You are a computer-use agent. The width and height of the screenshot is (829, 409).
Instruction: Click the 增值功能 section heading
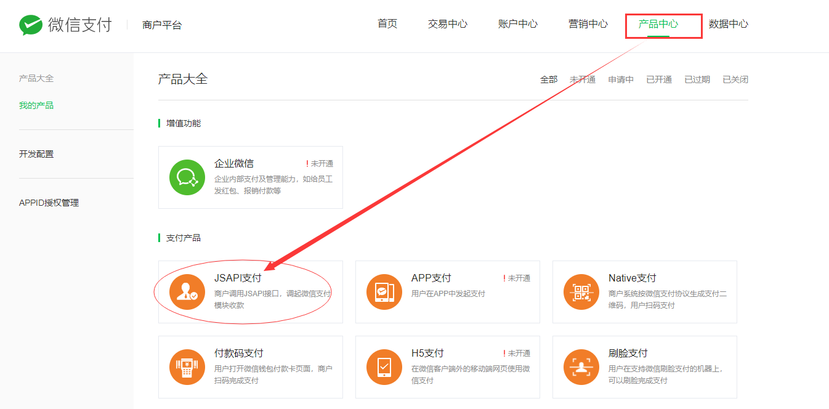[x=184, y=123]
